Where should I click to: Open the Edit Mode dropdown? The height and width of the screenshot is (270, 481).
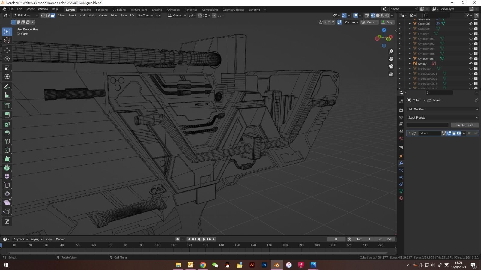coord(25,16)
